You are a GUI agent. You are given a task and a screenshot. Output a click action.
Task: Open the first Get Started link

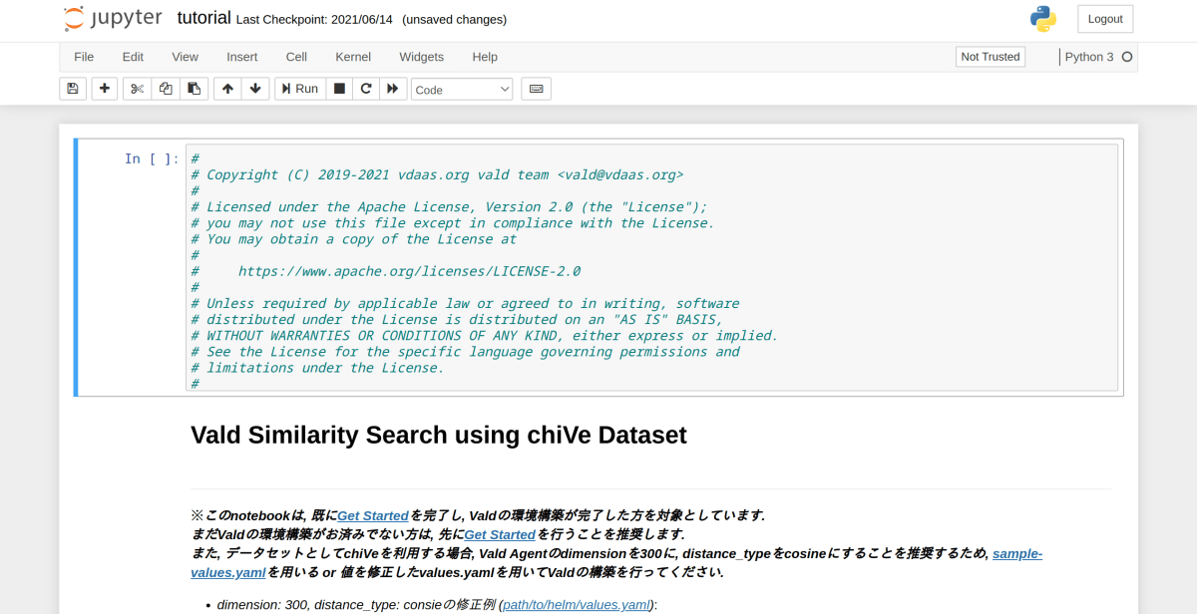click(x=373, y=515)
